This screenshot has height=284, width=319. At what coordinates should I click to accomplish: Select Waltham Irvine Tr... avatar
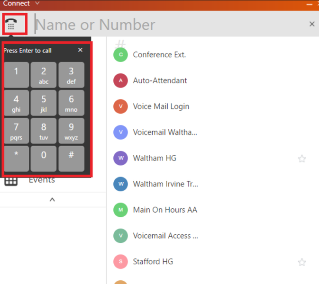tap(121, 184)
